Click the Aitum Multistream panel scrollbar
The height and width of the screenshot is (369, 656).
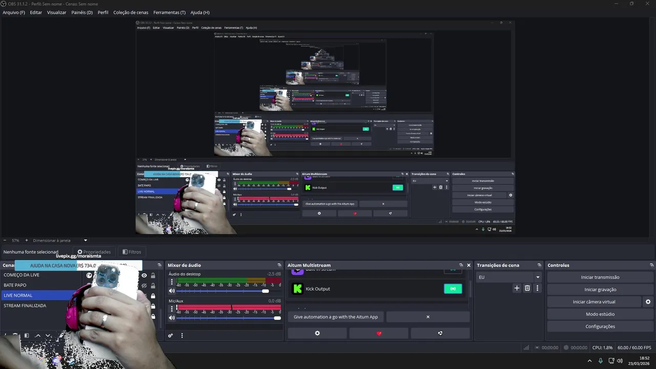[471, 289]
